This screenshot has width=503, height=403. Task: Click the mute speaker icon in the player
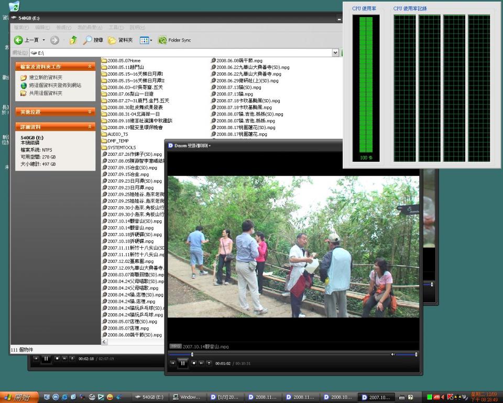click(x=393, y=353)
